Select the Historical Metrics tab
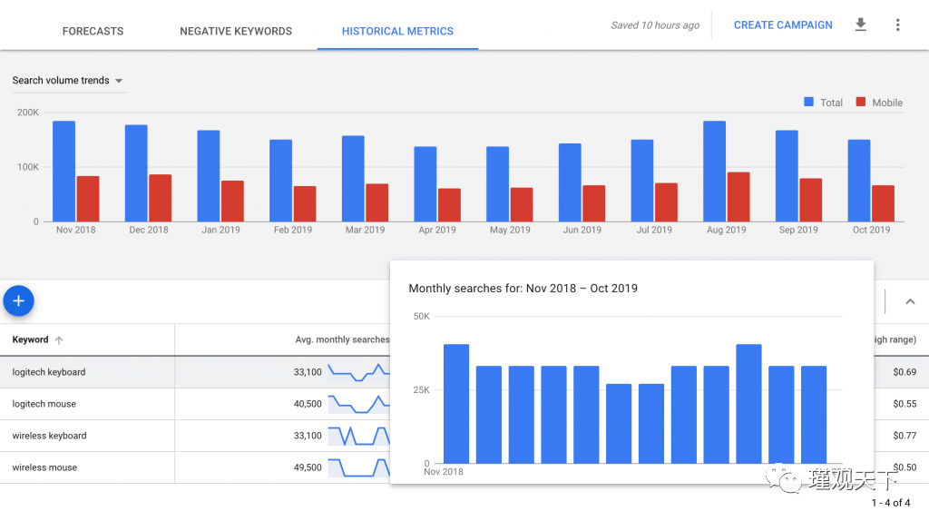 (397, 31)
